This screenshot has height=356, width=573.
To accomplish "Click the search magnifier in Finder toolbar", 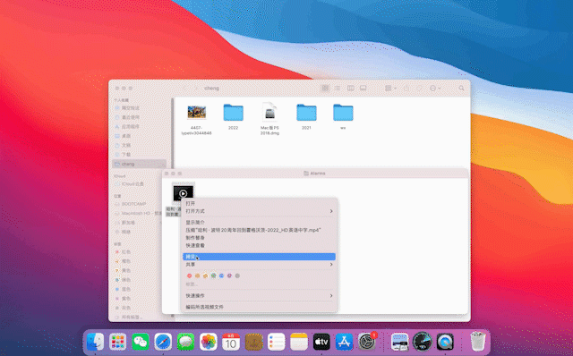I will (x=461, y=88).
